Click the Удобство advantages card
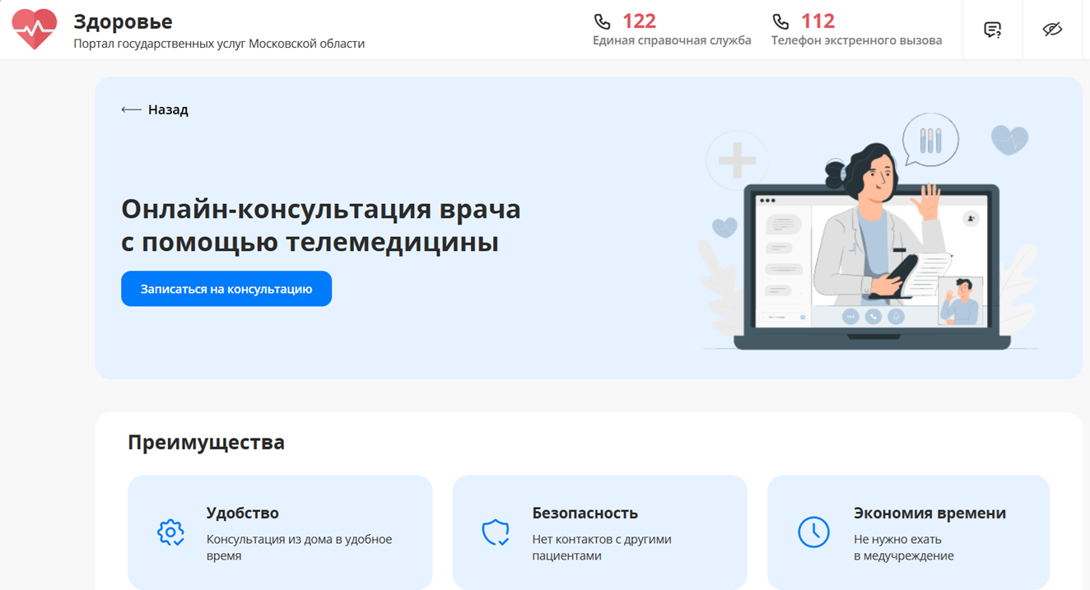The image size is (1090, 590). pyautogui.click(x=280, y=532)
